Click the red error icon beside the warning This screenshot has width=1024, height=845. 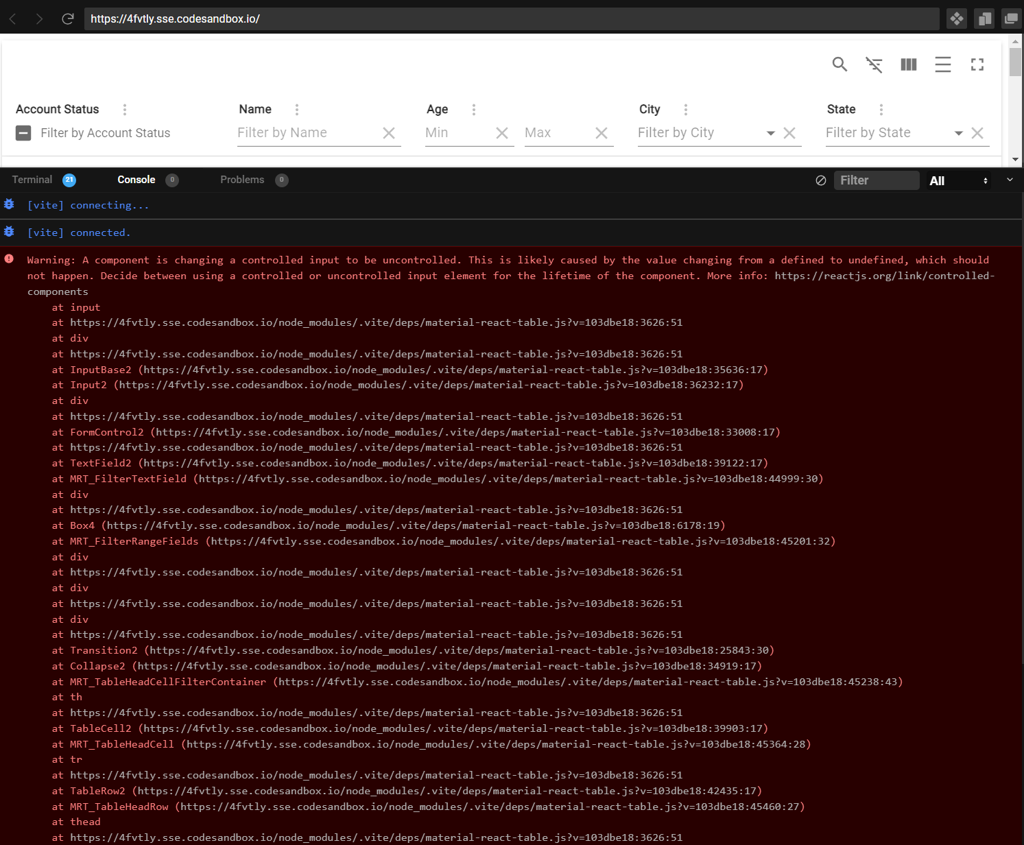[x=9, y=259]
